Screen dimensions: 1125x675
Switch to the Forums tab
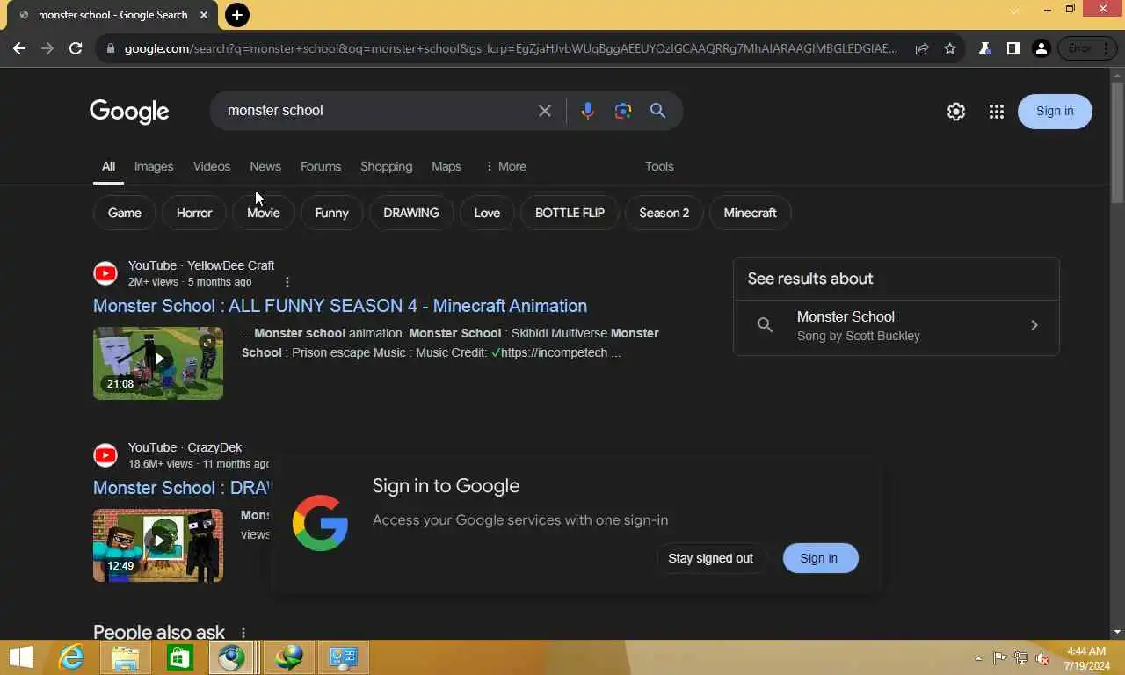[x=321, y=166]
